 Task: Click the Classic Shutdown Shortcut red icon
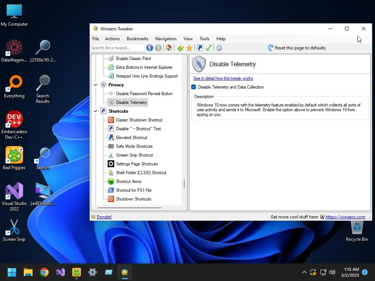[111, 120]
